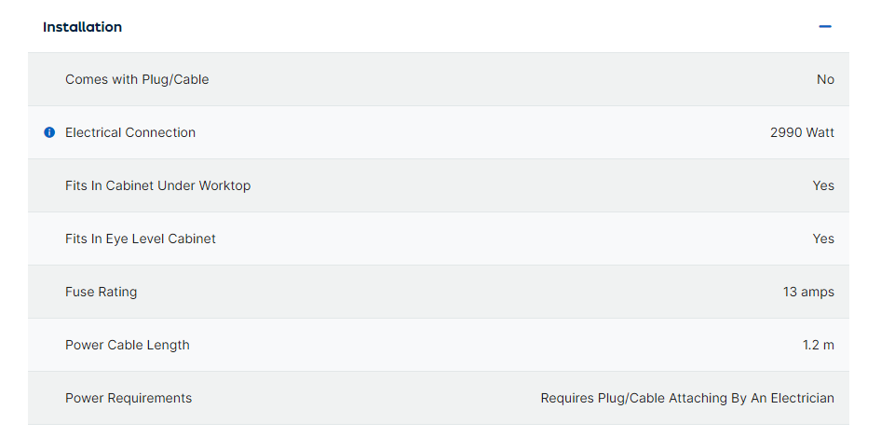Select the '1.2 m' value
Viewport: 881px width, 437px height.
pyautogui.click(x=819, y=345)
